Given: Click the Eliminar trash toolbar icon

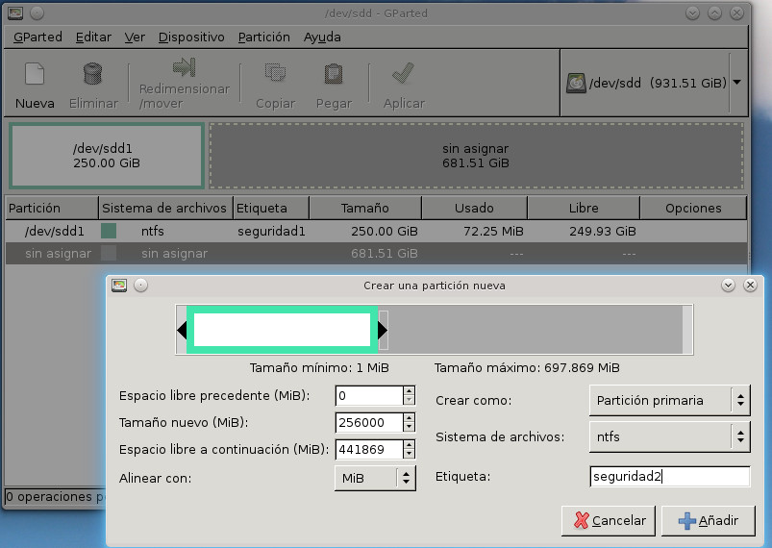Looking at the screenshot, I should [92, 74].
